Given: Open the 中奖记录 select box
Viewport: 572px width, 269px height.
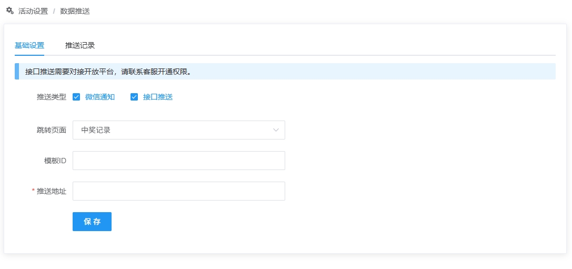Looking at the screenshot, I should point(174,130).
